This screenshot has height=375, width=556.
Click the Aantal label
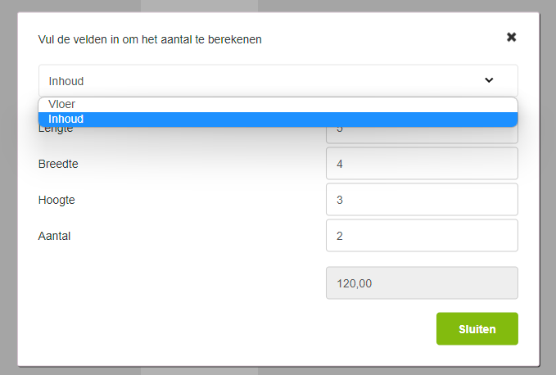[x=54, y=236]
